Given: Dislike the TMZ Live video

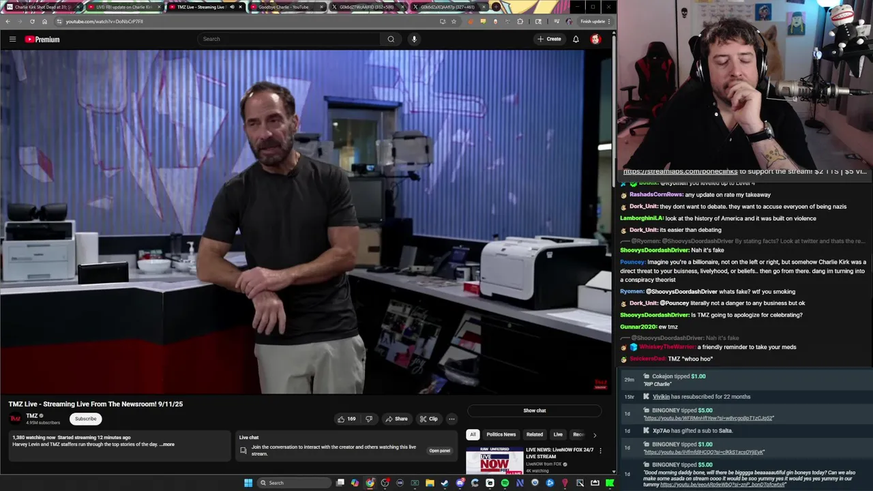Looking at the screenshot, I should (x=369, y=419).
